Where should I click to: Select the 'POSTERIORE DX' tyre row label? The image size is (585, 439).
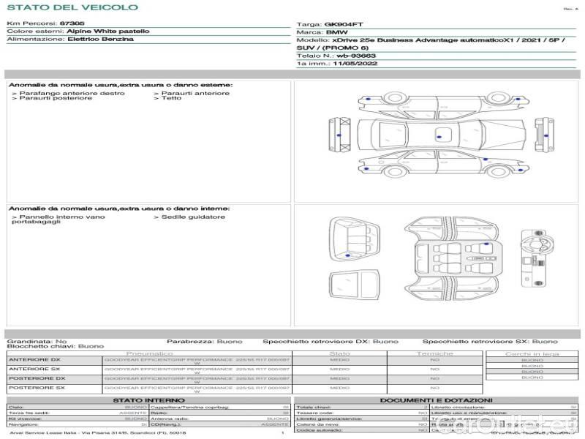tap(37, 378)
